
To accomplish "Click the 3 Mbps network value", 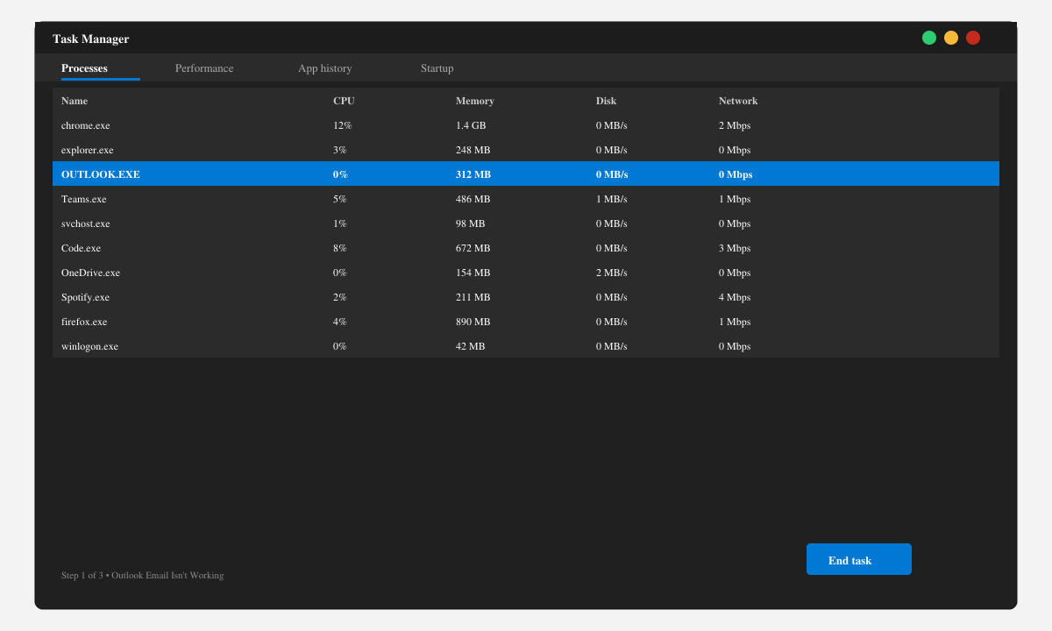I will click(x=735, y=248).
